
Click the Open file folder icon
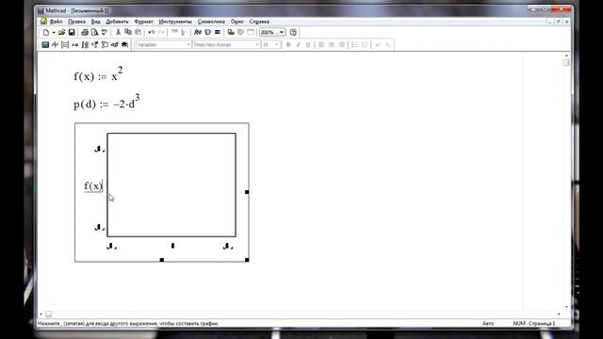[61, 32]
